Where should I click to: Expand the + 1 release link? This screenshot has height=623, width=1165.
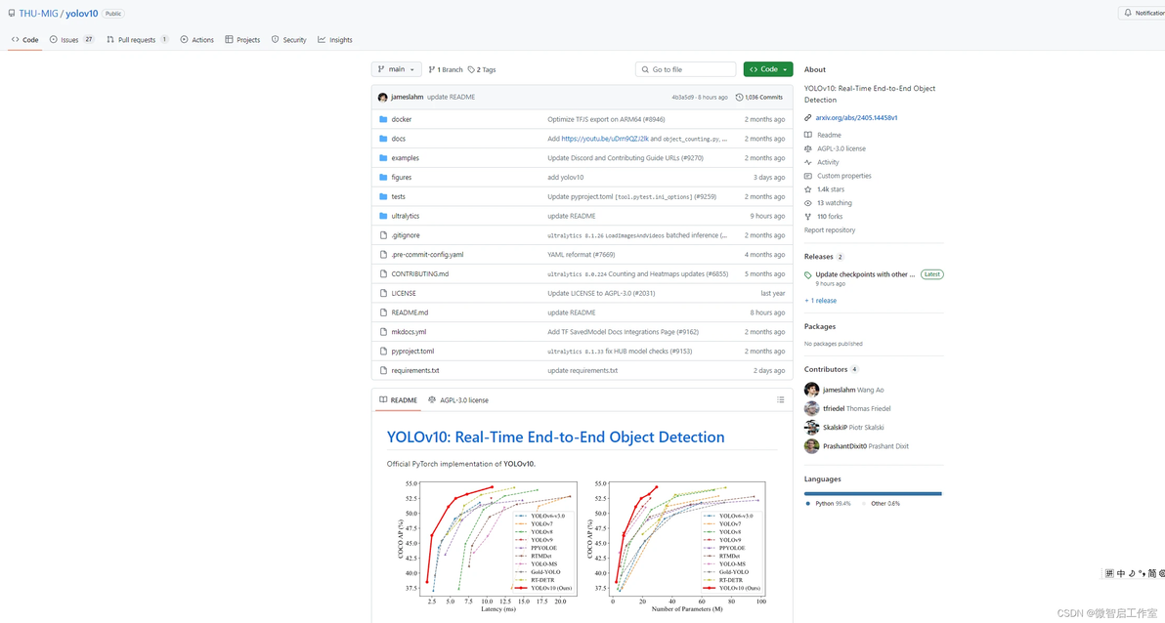pyautogui.click(x=820, y=301)
